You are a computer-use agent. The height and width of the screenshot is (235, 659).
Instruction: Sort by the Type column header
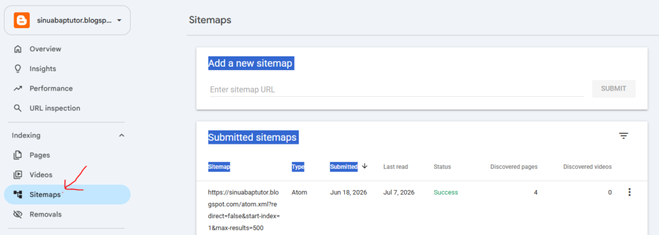297,167
